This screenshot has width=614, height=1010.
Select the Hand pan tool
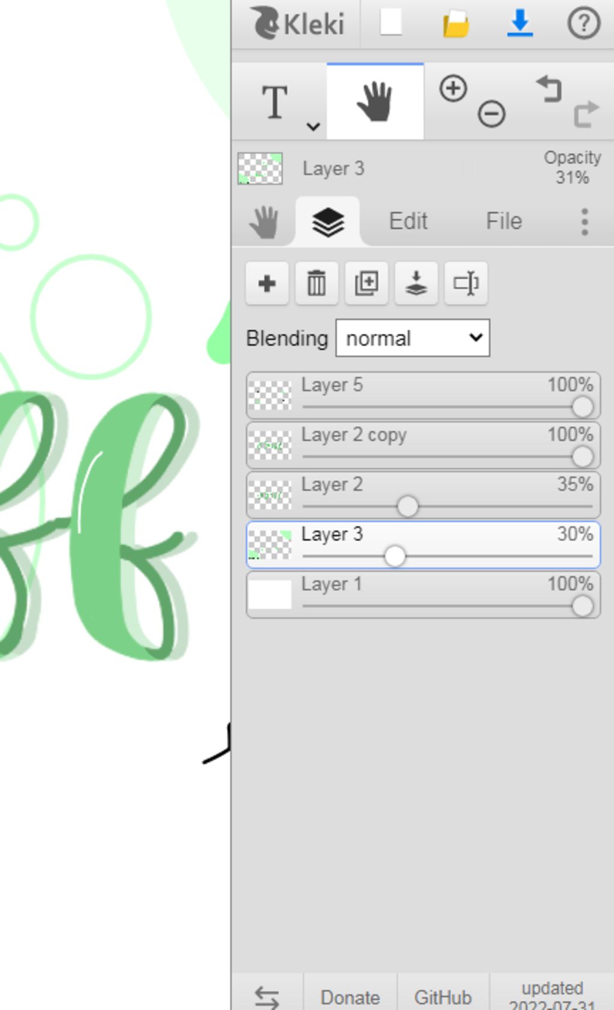(x=375, y=101)
